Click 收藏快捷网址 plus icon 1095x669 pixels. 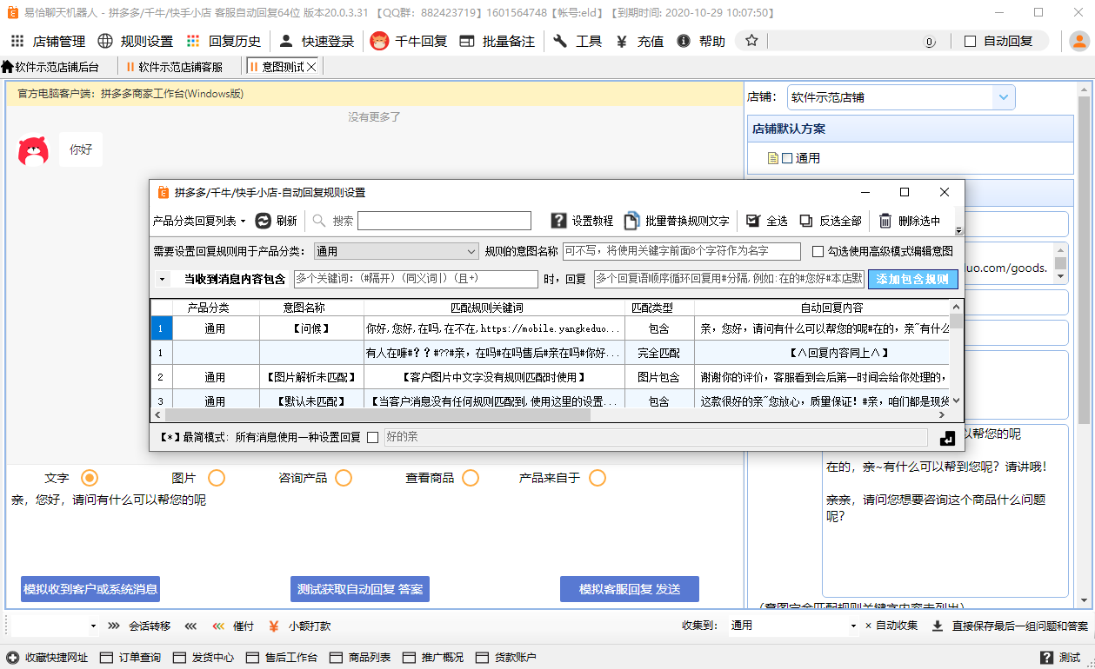pyautogui.click(x=12, y=658)
